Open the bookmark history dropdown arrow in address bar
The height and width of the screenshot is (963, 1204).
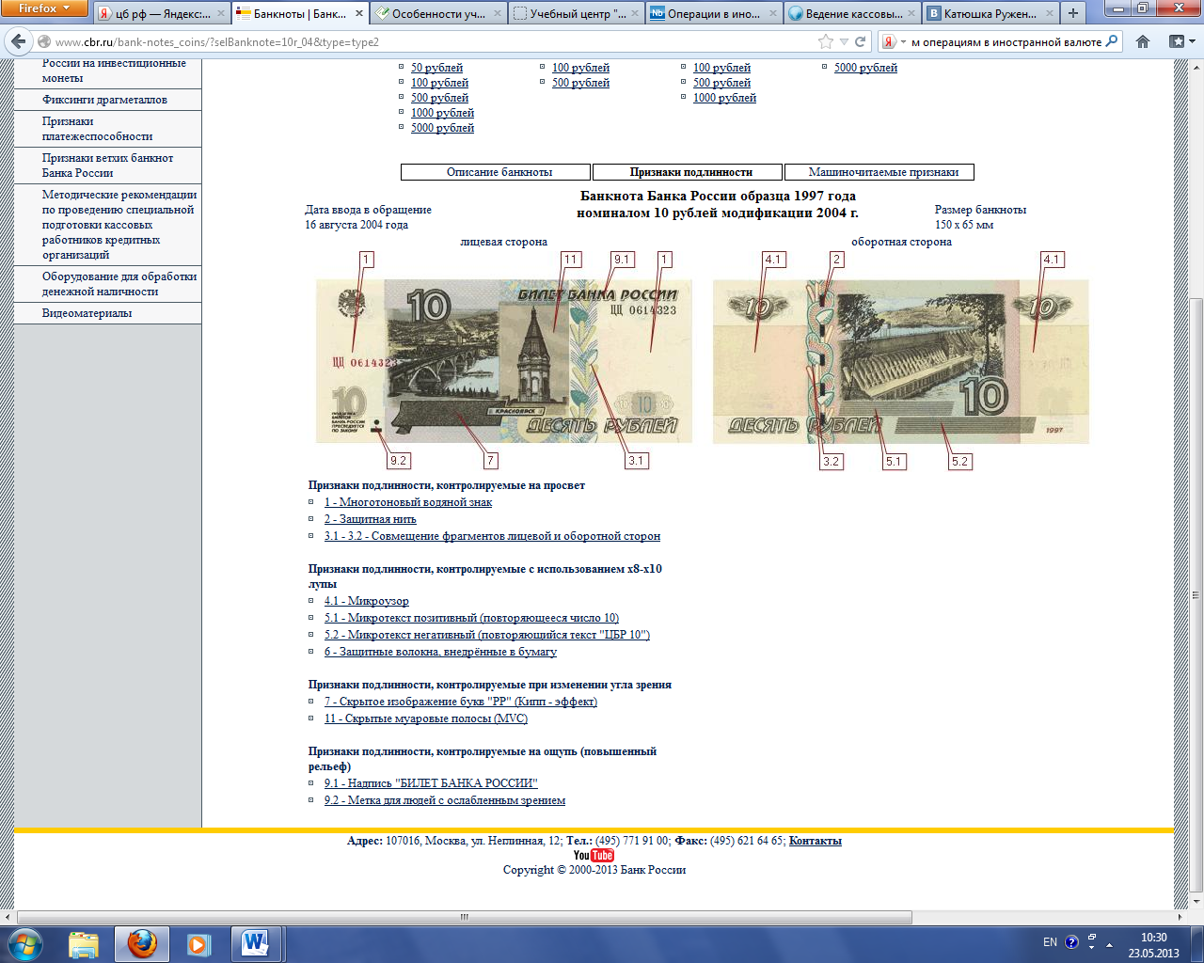click(x=844, y=41)
